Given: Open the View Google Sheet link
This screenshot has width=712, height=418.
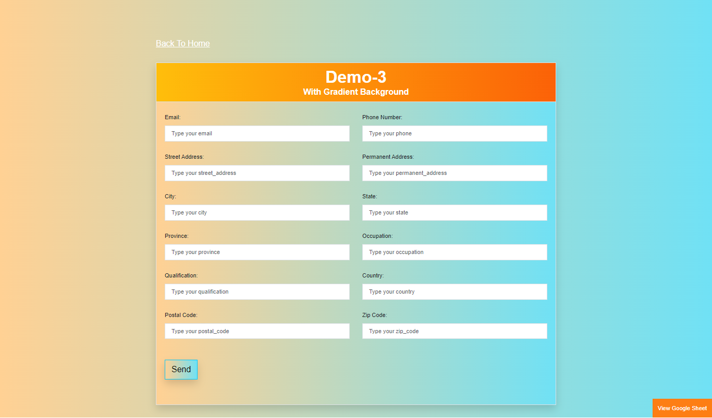Looking at the screenshot, I should 682,408.
